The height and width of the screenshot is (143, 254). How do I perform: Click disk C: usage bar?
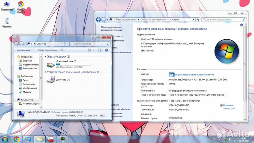74,64
